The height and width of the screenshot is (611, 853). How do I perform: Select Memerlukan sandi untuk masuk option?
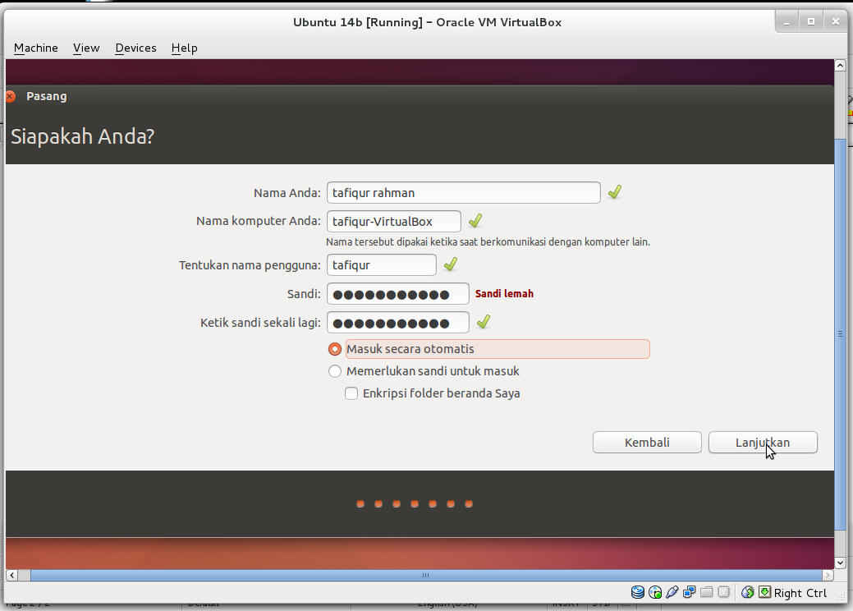(335, 370)
